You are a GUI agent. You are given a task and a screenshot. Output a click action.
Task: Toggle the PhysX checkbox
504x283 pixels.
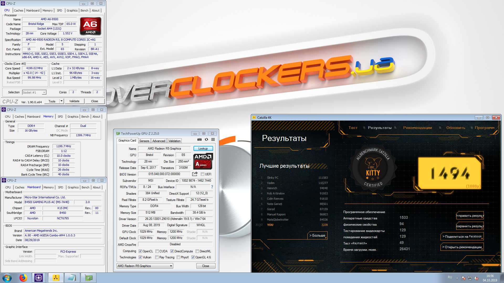click(x=178, y=257)
